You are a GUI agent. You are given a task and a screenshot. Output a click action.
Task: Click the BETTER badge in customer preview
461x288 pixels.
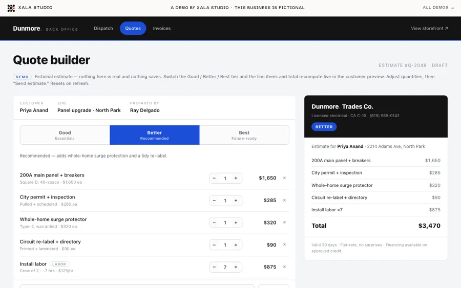tap(324, 127)
